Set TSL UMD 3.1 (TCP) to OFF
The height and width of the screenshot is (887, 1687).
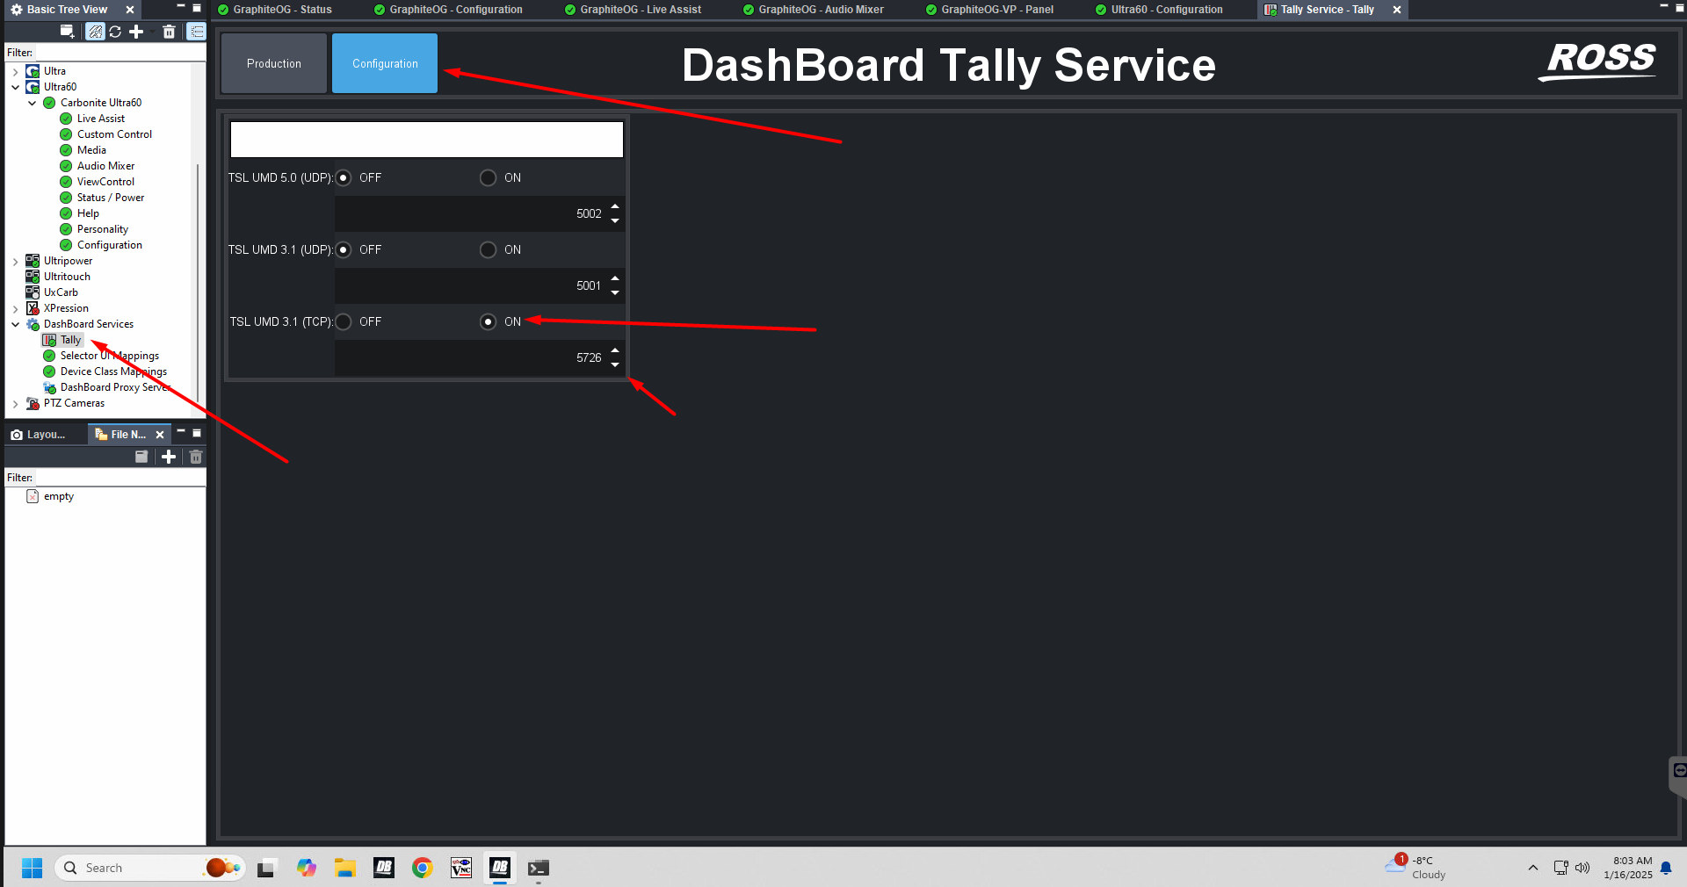(344, 322)
